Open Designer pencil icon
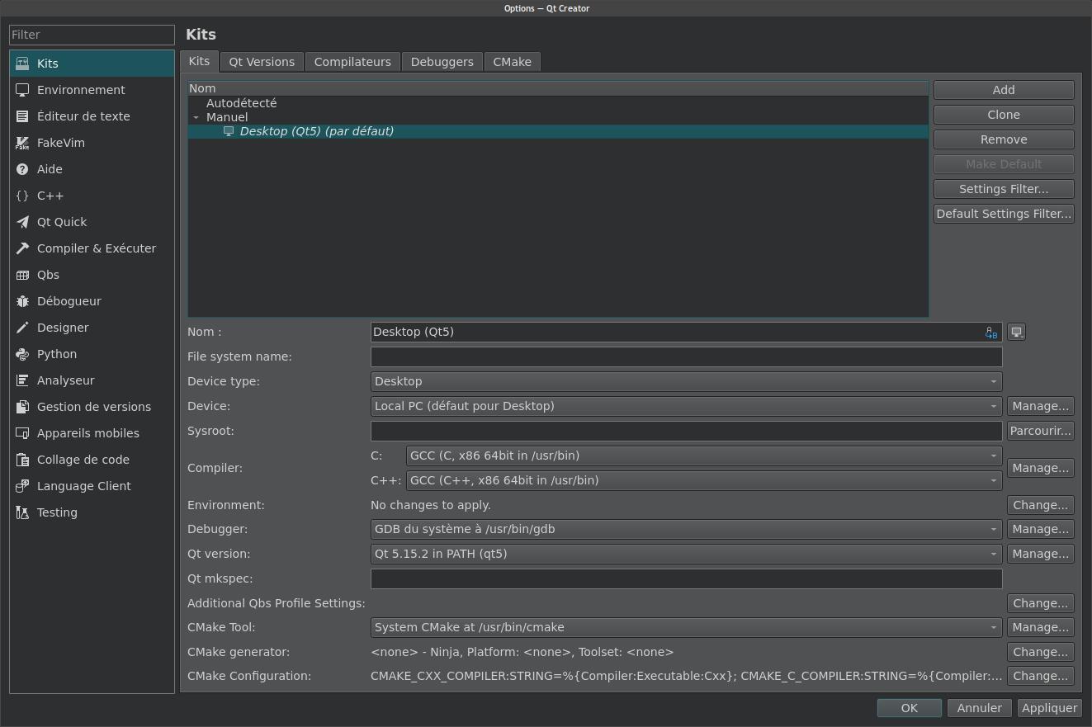1092x727 pixels. click(22, 328)
